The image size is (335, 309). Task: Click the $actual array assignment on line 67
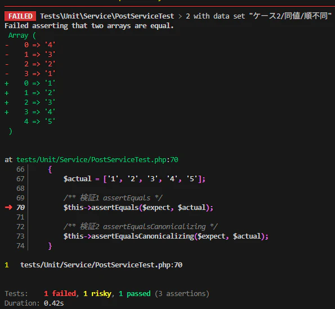click(x=135, y=179)
